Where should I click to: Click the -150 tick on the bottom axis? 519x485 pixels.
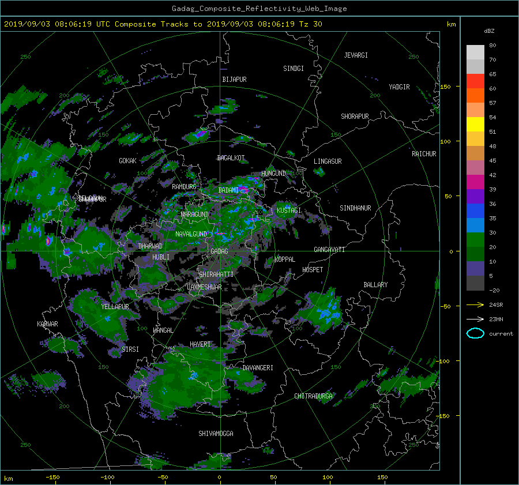coord(52,478)
